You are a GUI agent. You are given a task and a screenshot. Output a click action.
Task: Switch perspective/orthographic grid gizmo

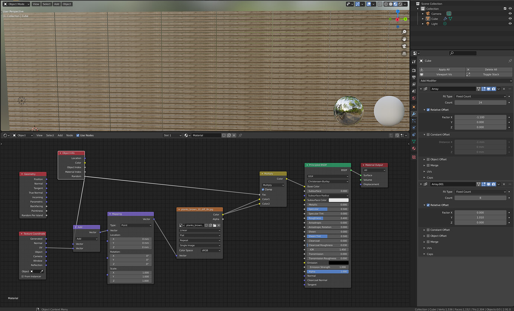pos(404,54)
